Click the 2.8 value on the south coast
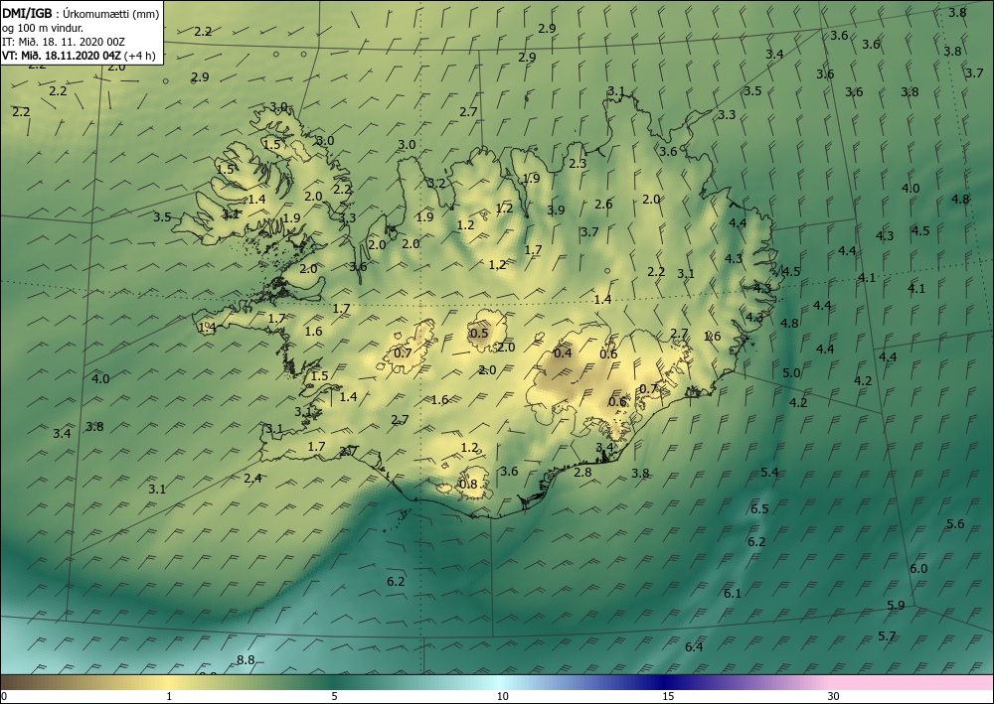The image size is (994, 704). pyautogui.click(x=581, y=472)
